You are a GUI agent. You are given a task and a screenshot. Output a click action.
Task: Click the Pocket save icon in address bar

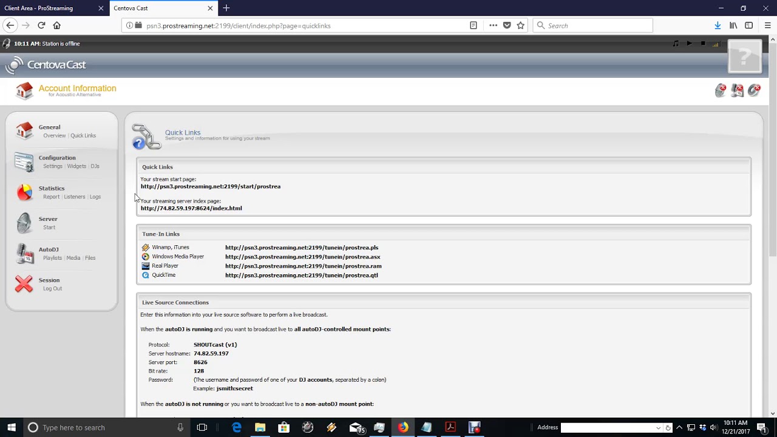point(507,25)
